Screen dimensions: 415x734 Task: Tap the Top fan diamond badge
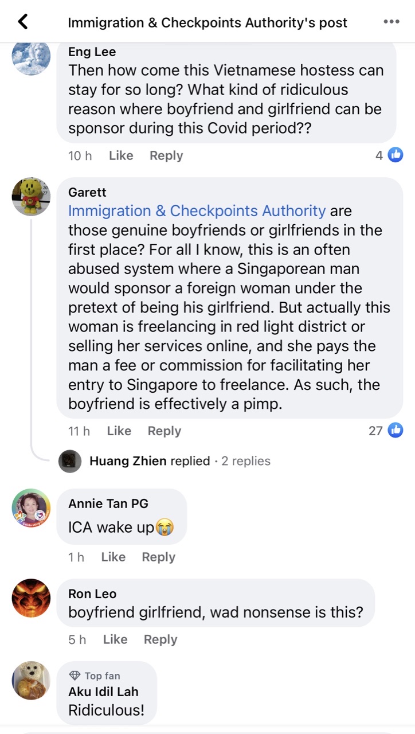pos(75,676)
